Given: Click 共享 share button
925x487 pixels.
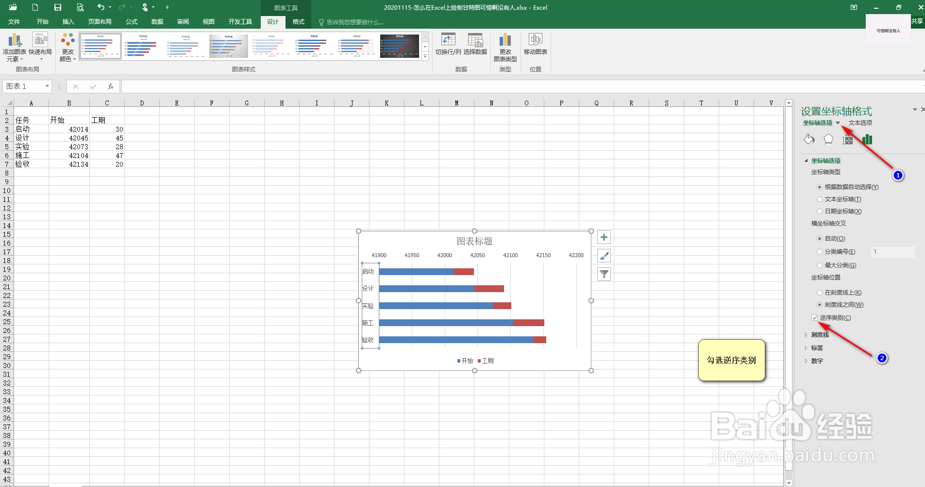Looking at the screenshot, I should [x=917, y=21].
